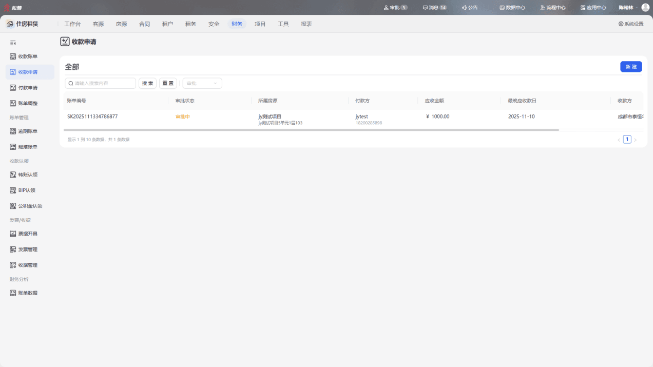Go to the next pagination page arrow
The height and width of the screenshot is (367, 653).
636,140
